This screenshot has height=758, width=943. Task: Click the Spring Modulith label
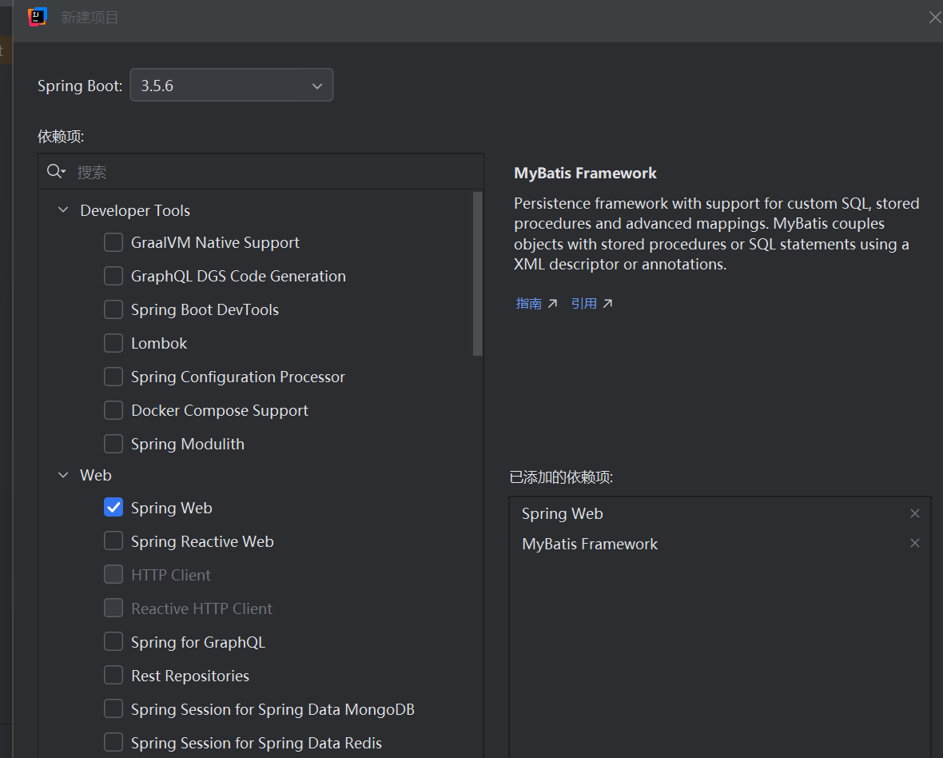(x=188, y=444)
